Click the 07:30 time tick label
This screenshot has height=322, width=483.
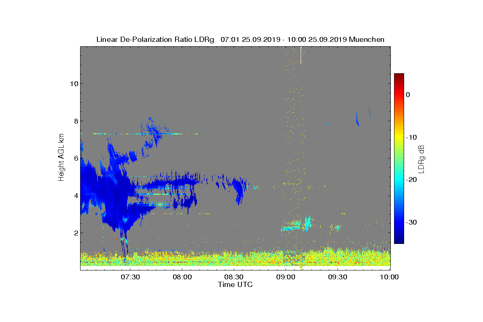click(x=130, y=277)
